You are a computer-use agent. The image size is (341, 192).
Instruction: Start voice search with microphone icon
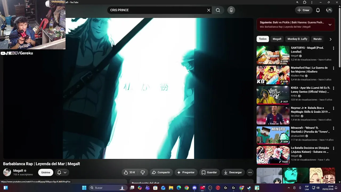coord(231,10)
